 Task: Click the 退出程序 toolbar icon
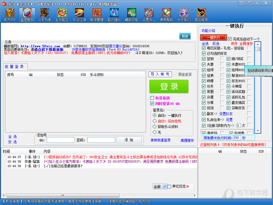[201, 15]
